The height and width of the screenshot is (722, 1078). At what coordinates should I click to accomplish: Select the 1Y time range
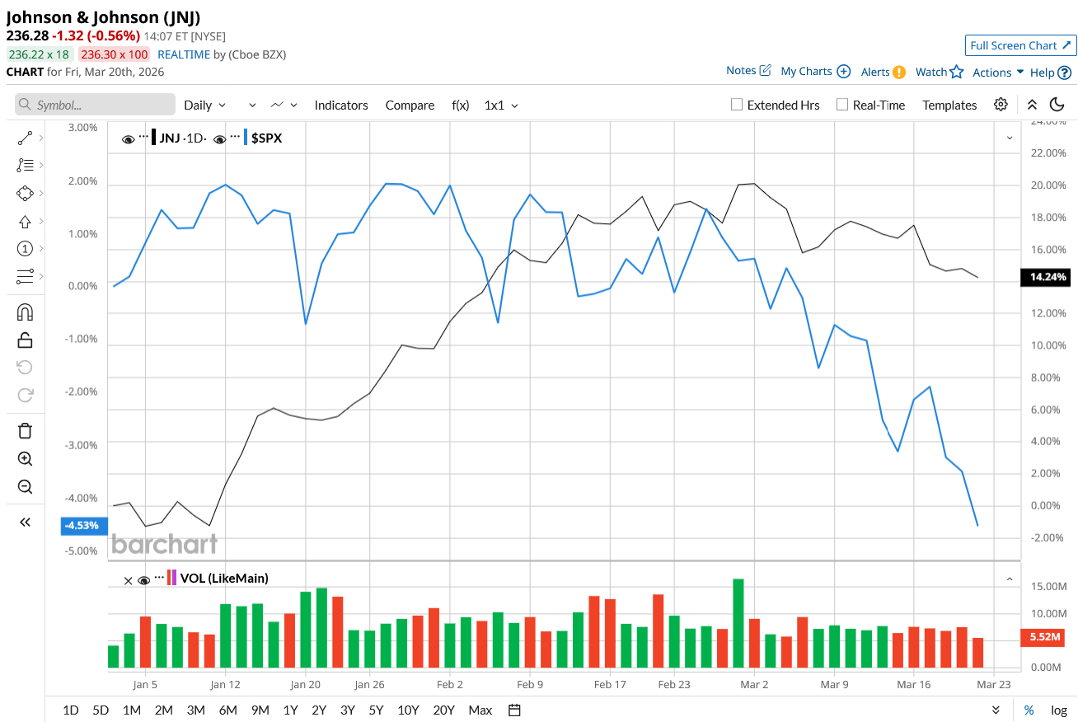click(x=290, y=710)
